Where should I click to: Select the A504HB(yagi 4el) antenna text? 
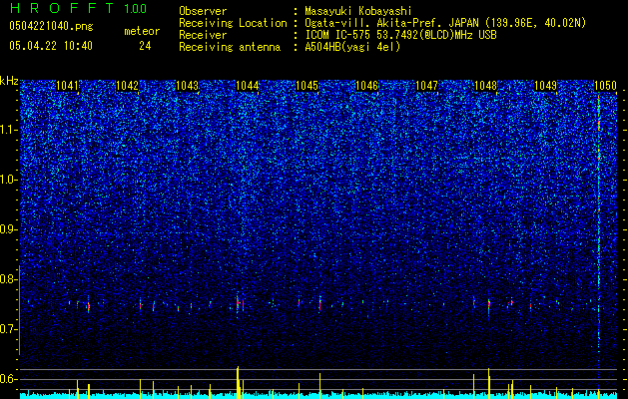coord(352,47)
